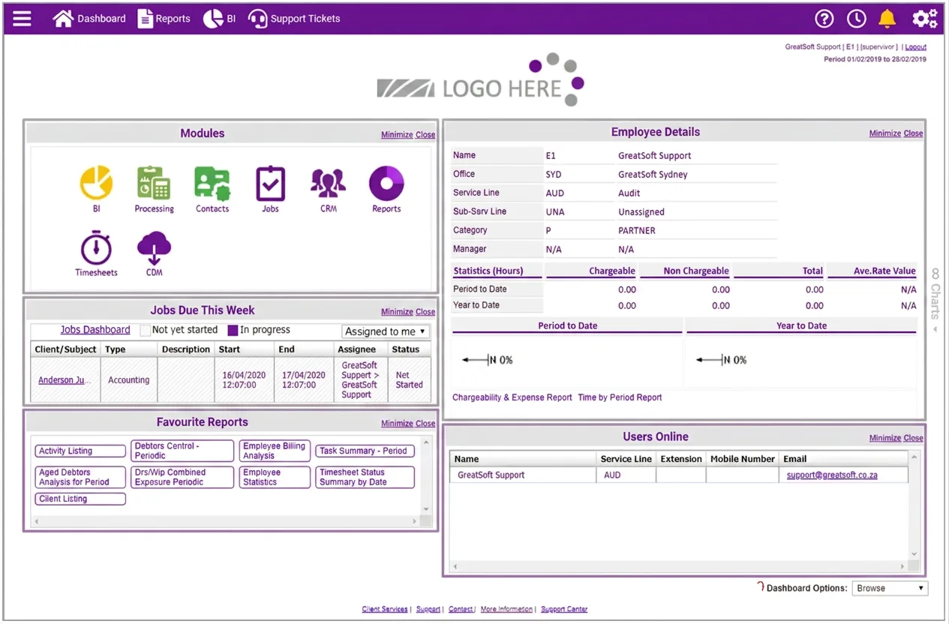Screen dimensions: 949x624
Task: Open the hamburger menu icon
Action: pyautogui.click(x=23, y=18)
